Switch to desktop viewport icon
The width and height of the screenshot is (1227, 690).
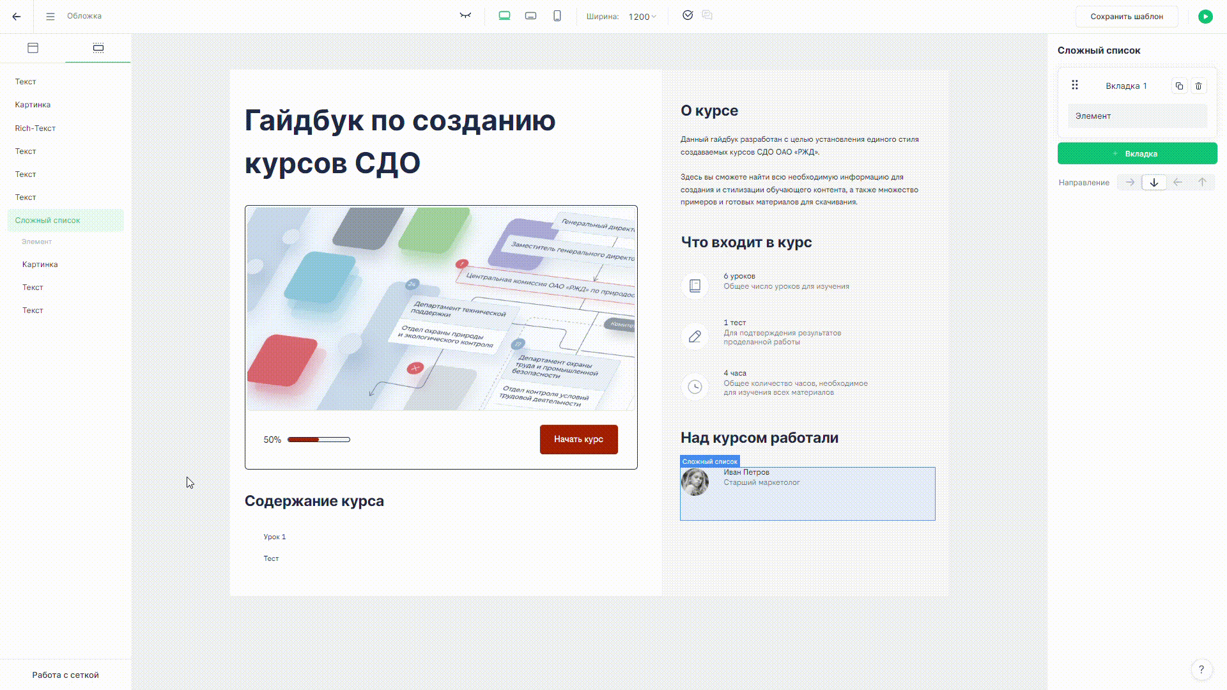504,16
